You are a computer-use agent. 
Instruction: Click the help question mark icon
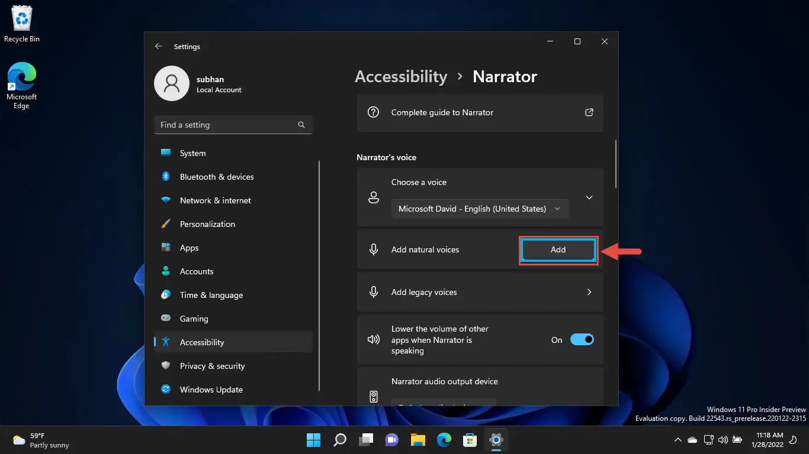pos(373,112)
